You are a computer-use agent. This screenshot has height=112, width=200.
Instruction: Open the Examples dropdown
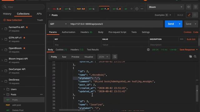(x=163, y=15)
